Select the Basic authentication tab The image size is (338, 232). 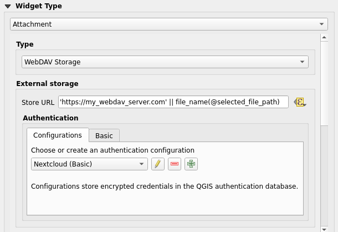point(104,135)
